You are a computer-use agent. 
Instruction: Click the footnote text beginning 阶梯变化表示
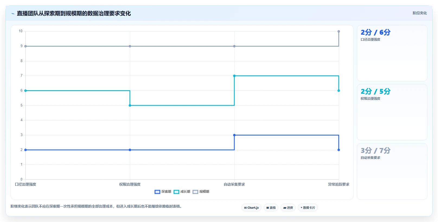pos(97,206)
